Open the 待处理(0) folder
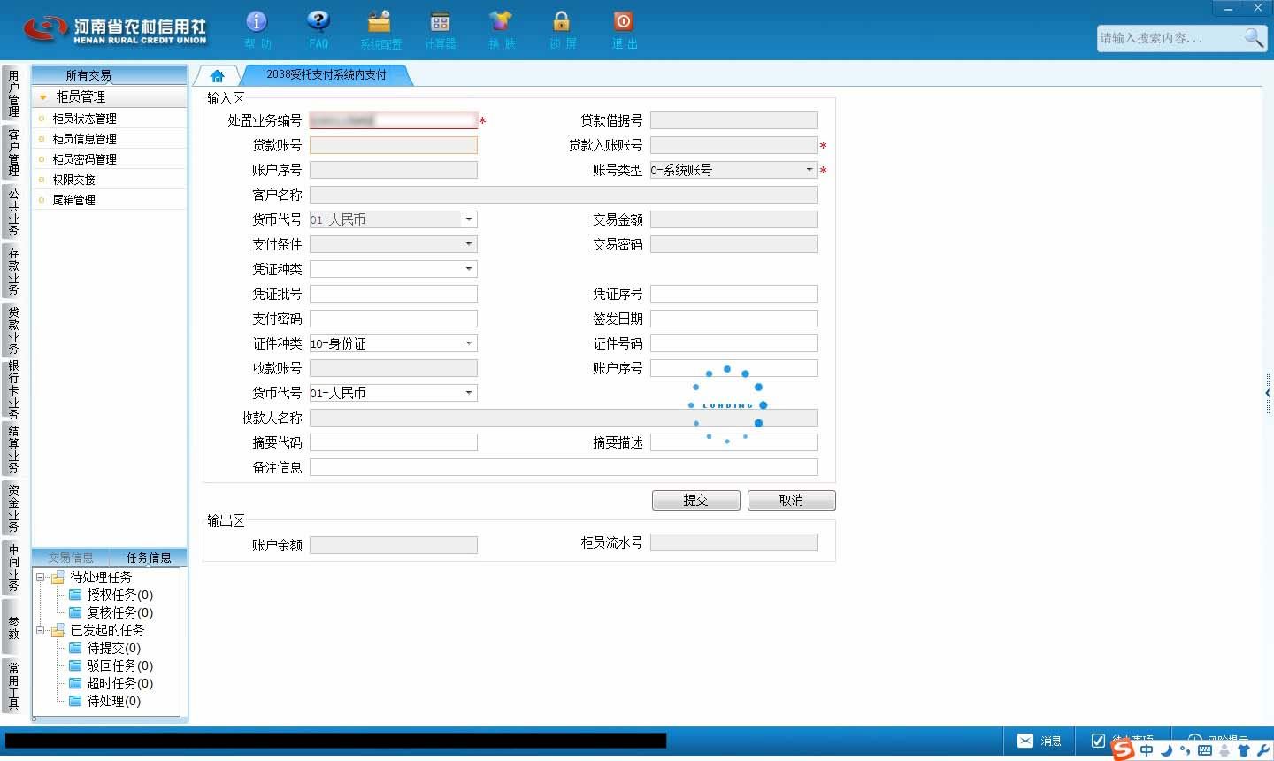The height and width of the screenshot is (761, 1274). coord(105,701)
